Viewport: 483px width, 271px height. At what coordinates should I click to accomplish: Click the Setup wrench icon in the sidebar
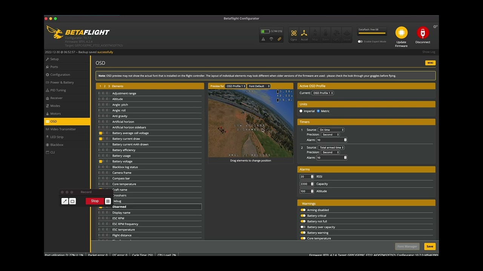pos(48,59)
